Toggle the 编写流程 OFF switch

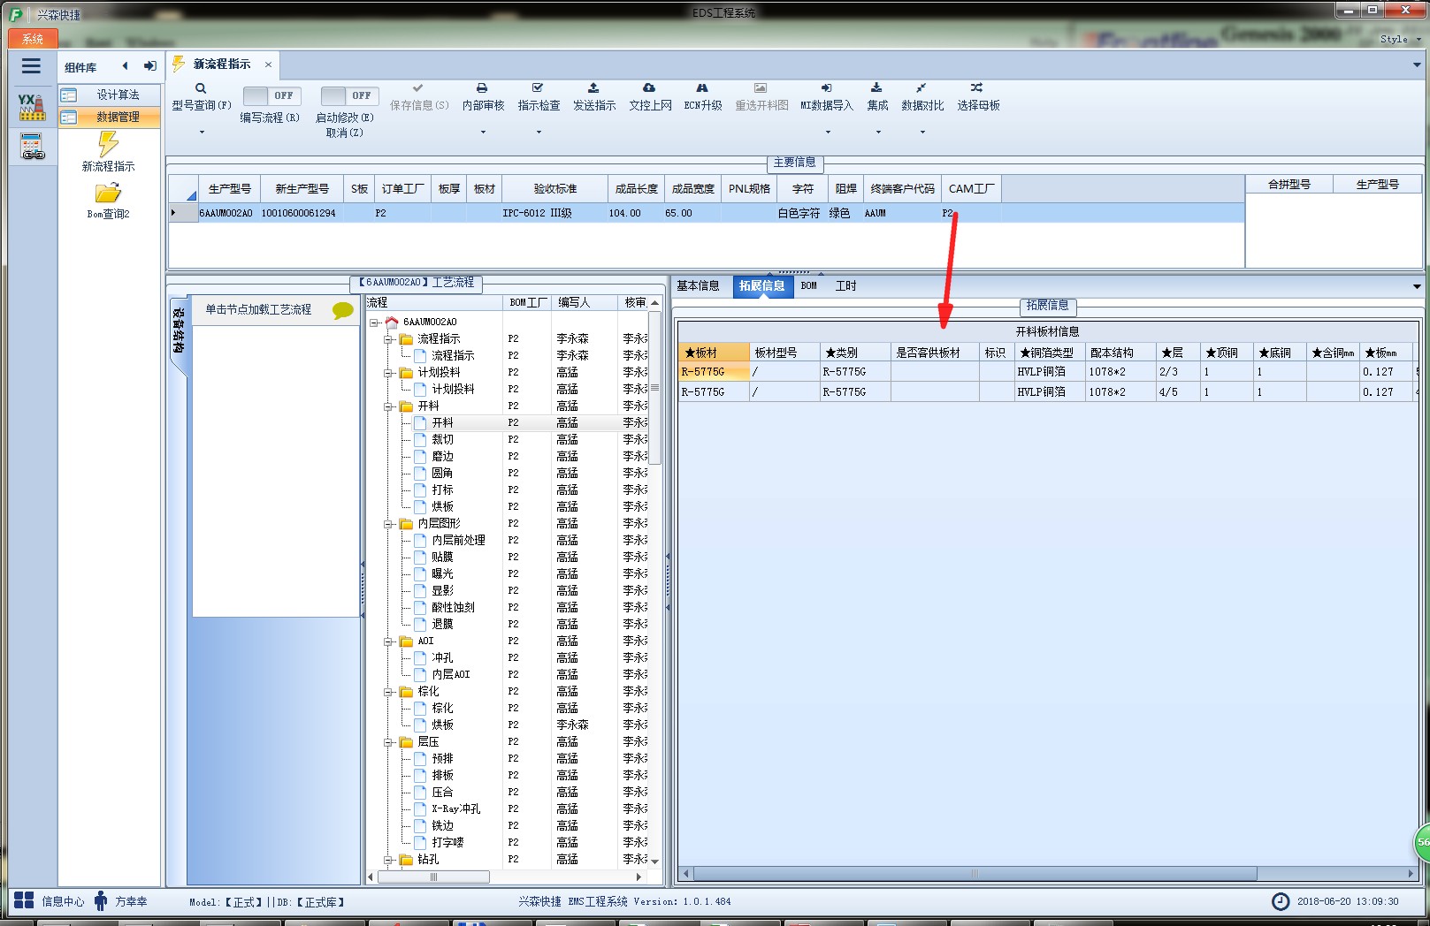(x=271, y=95)
